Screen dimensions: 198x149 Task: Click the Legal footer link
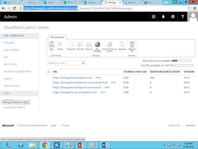coord(54,125)
